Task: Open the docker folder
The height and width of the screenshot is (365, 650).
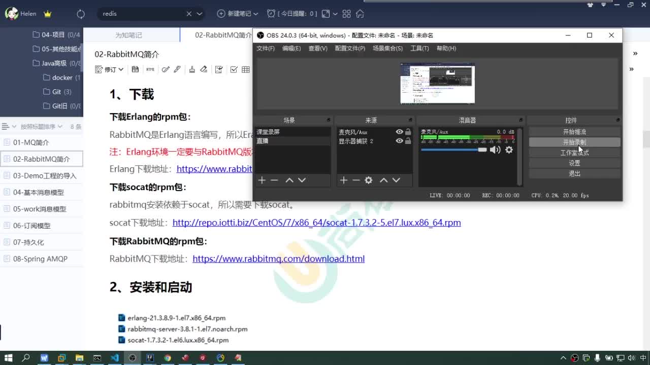Action: [61, 78]
